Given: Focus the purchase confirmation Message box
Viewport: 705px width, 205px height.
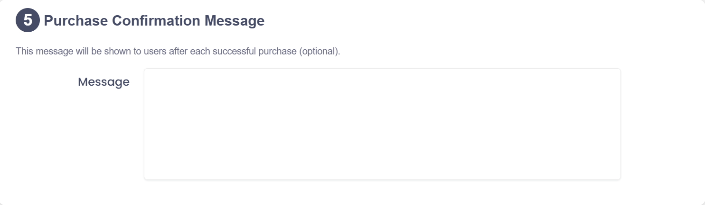Looking at the screenshot, I should tap(382, 124).
